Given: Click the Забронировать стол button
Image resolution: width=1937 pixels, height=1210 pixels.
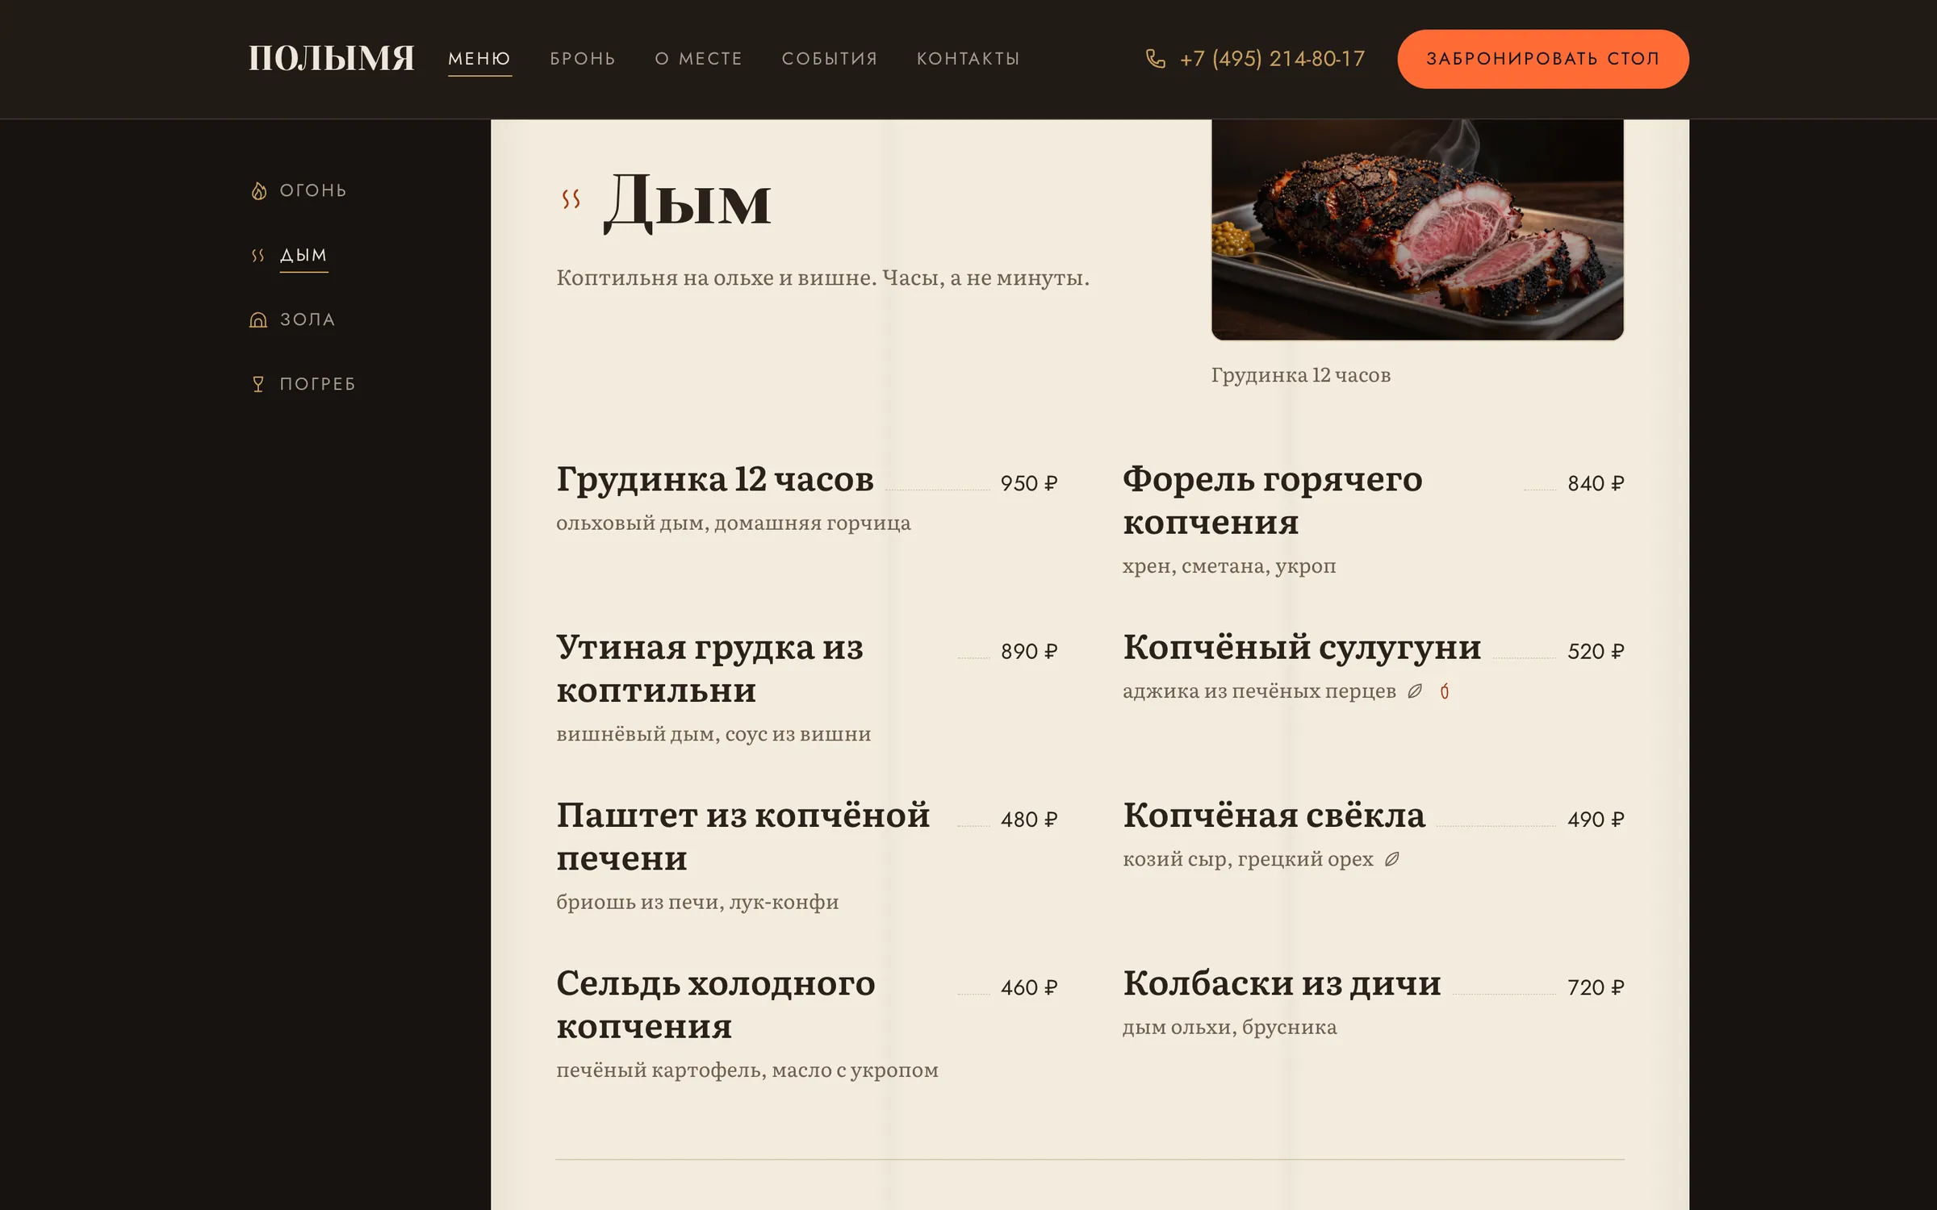Looking at the screenshot, I should click(x=1543, y=59).
